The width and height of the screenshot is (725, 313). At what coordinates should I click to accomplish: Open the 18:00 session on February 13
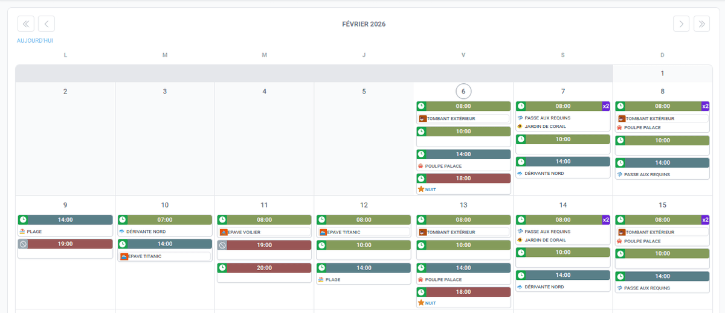pyautogui.click(x=463, y=292)
